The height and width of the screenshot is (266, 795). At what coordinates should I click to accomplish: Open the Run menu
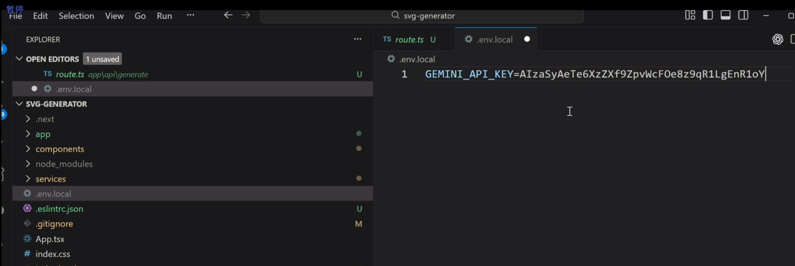click(x=164, y=16)
